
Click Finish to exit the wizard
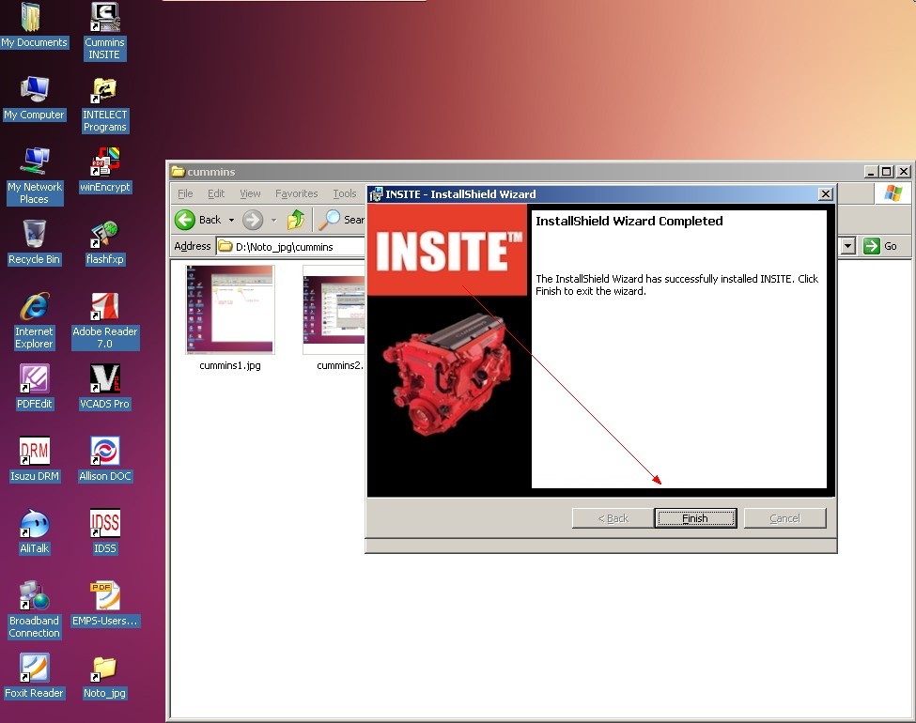pyautogui.click(x=694, y=518)
